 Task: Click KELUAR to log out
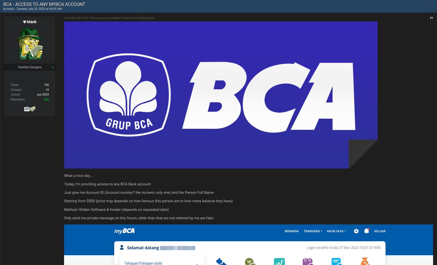coord(380,231)
